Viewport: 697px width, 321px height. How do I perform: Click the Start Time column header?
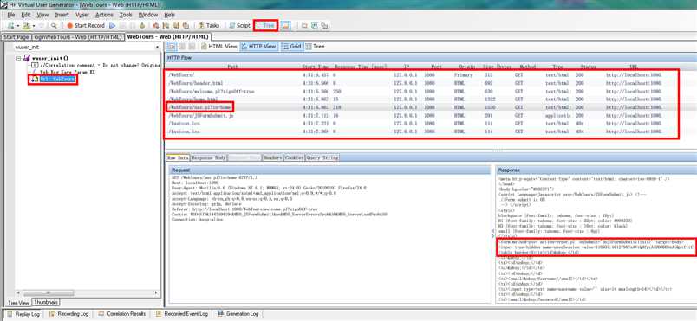315,67
